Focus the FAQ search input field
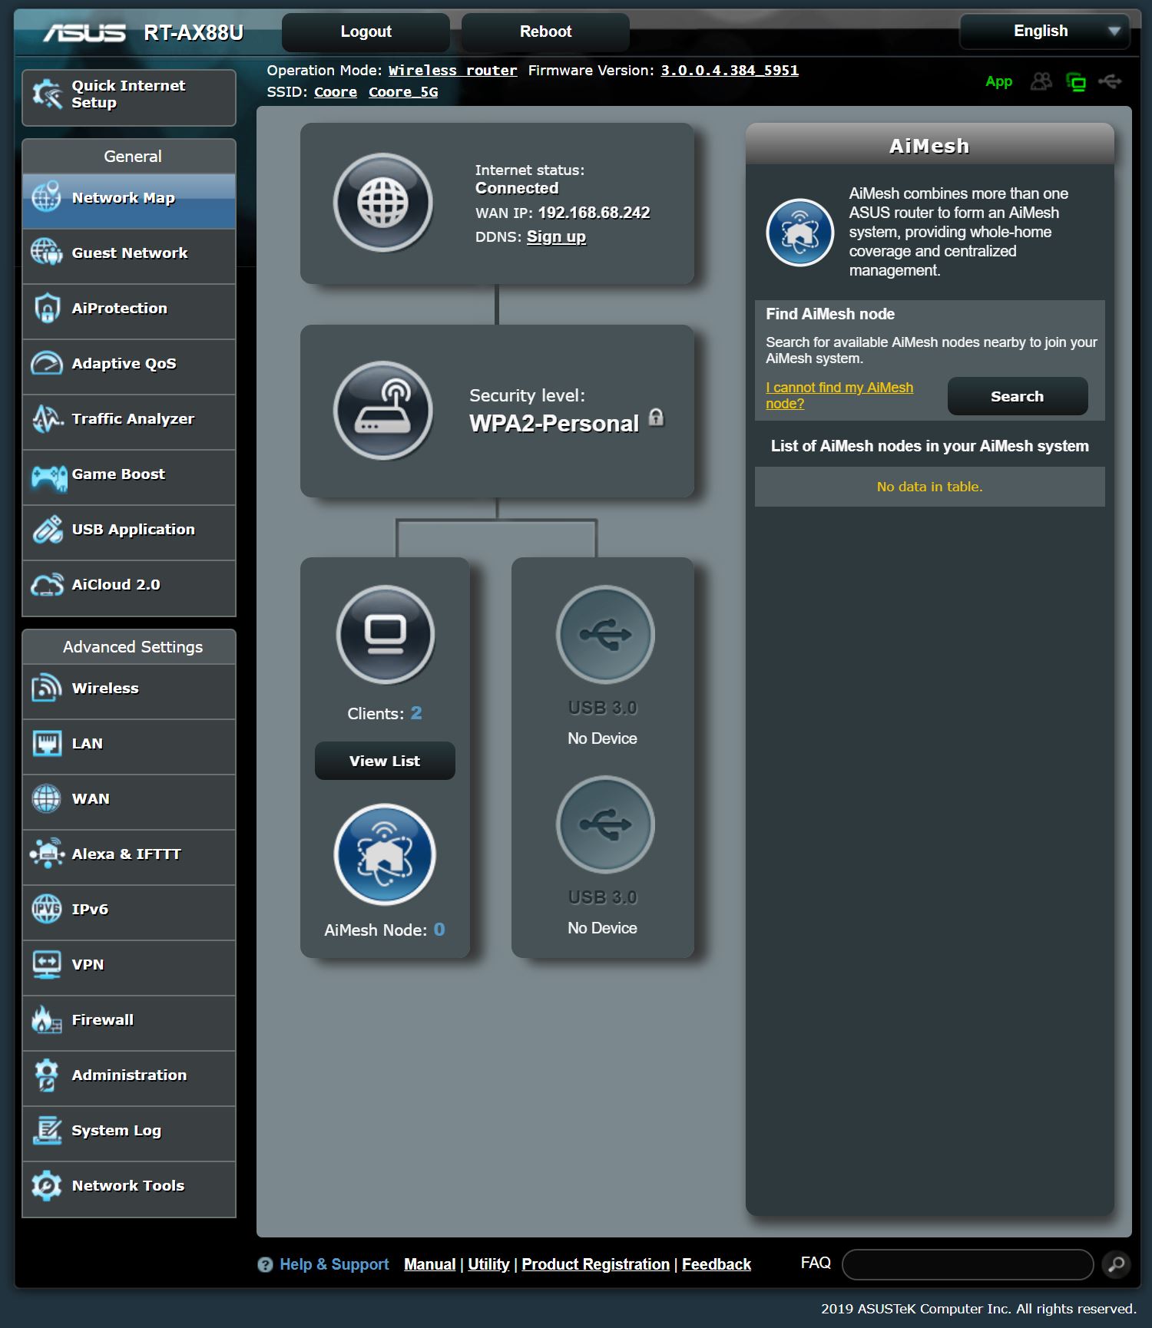The height and width of the screenshot is (1328, 1152). [967, 1264]
